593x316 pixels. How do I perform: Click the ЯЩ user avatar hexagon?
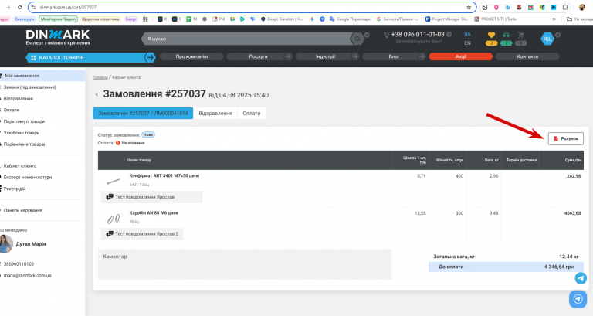[547, 39]
